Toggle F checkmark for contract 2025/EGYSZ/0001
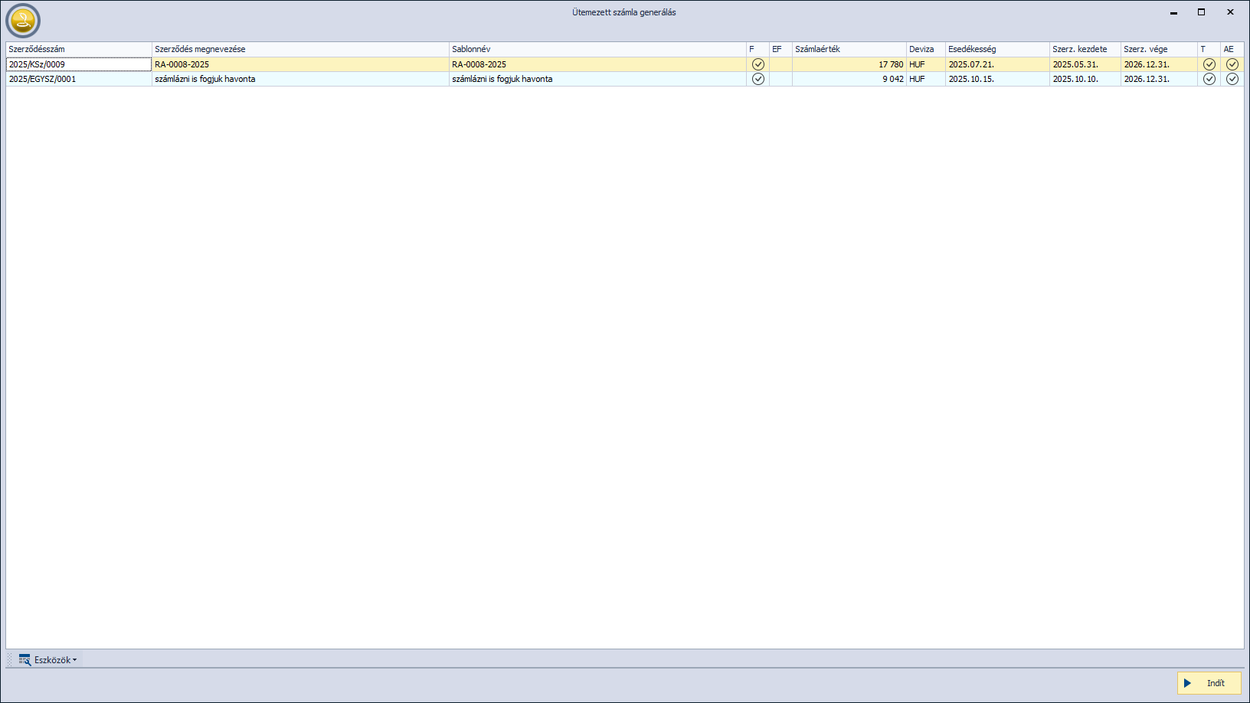The image size is (1250, 703). click(x=758, y=79)
